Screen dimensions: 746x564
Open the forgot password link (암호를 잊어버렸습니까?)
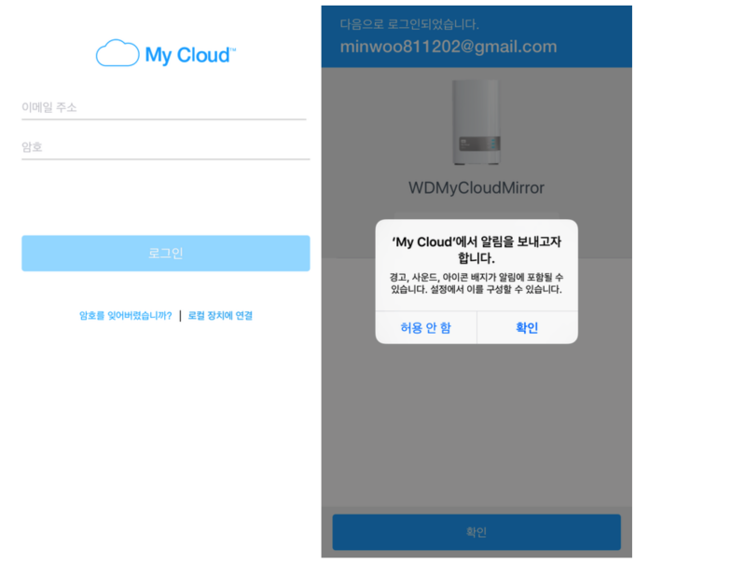click(x=126, y=315)
